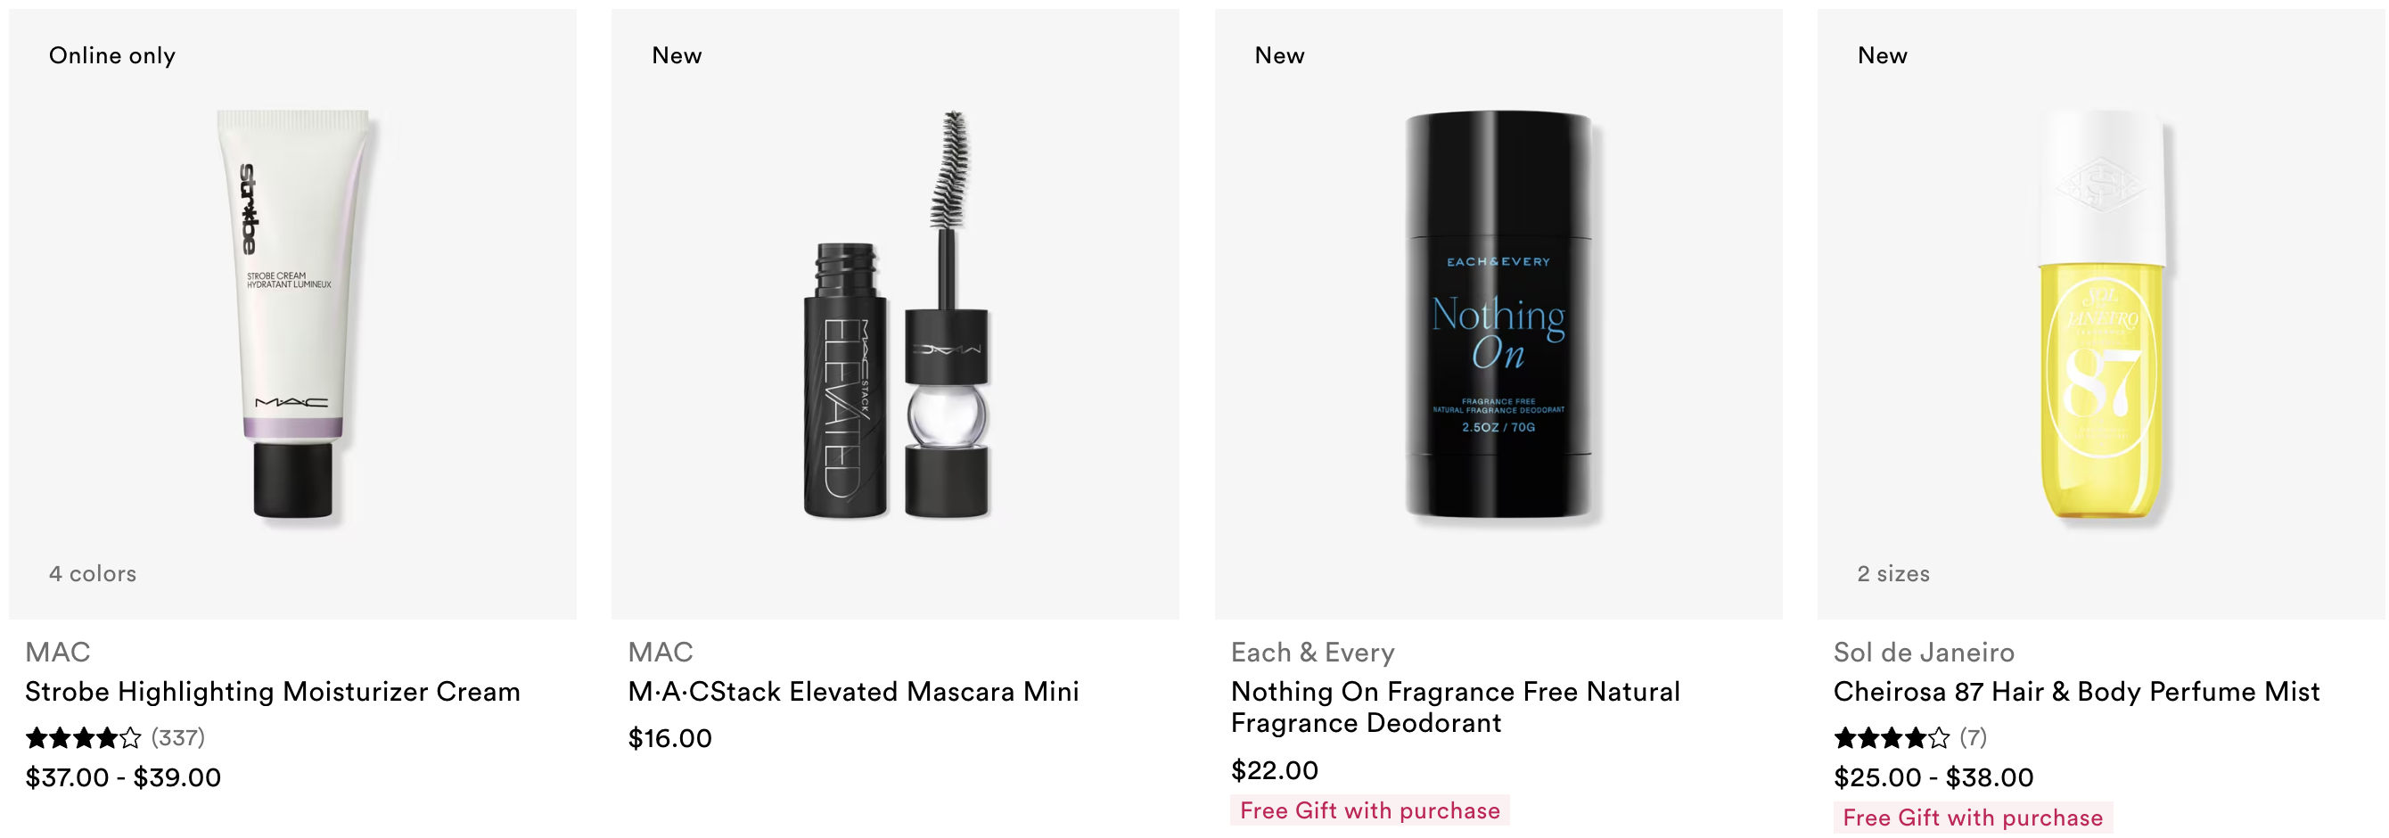Click the $16.00 mascara price

click(669, 739)
